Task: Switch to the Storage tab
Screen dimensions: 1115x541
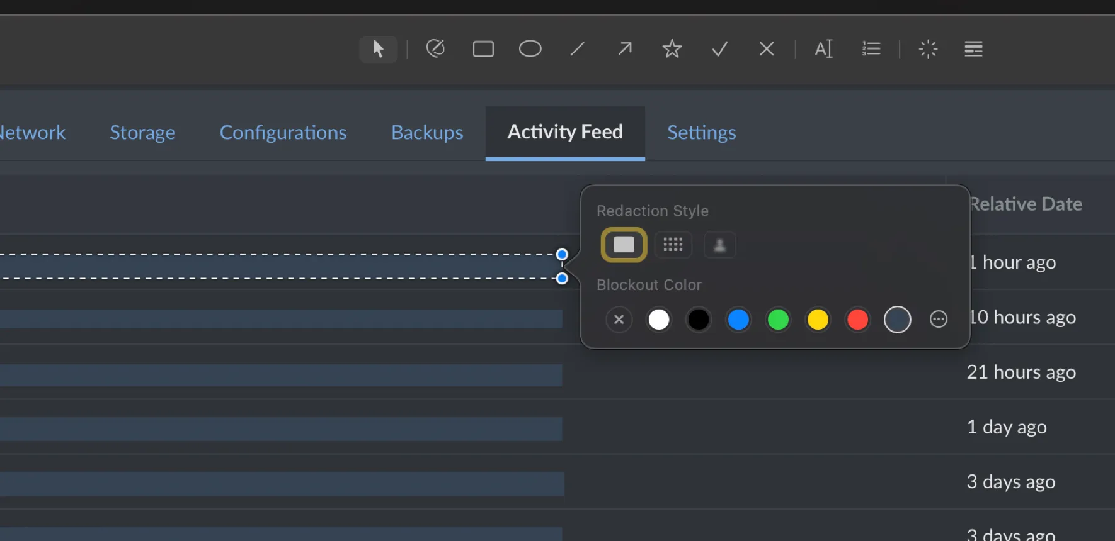Action: pyautogui.click(x=142, y=133)
